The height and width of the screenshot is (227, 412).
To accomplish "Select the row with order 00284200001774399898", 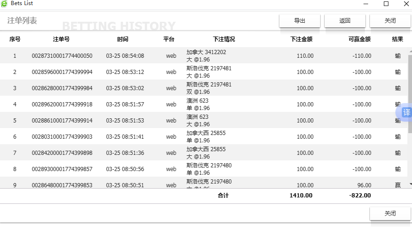I will (x=62, y=153).
